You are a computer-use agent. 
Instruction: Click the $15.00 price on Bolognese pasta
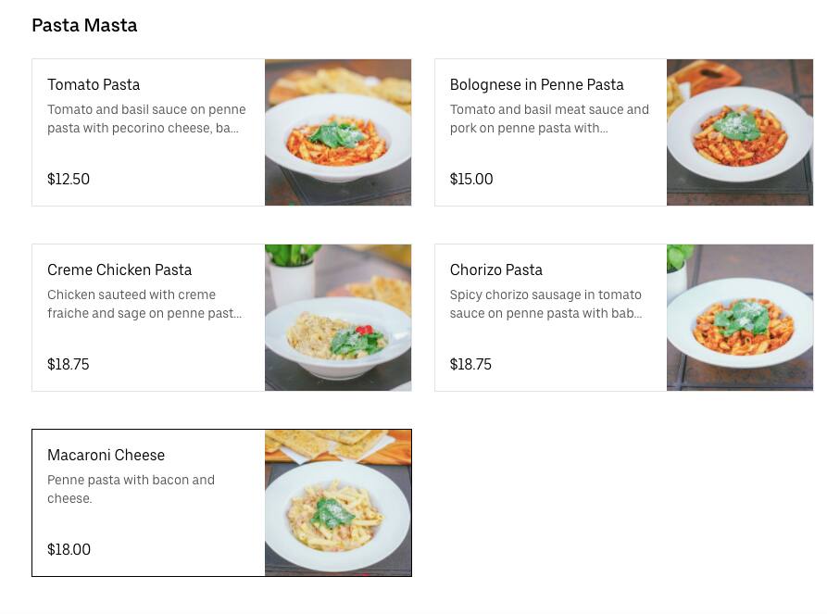point(471,180)
